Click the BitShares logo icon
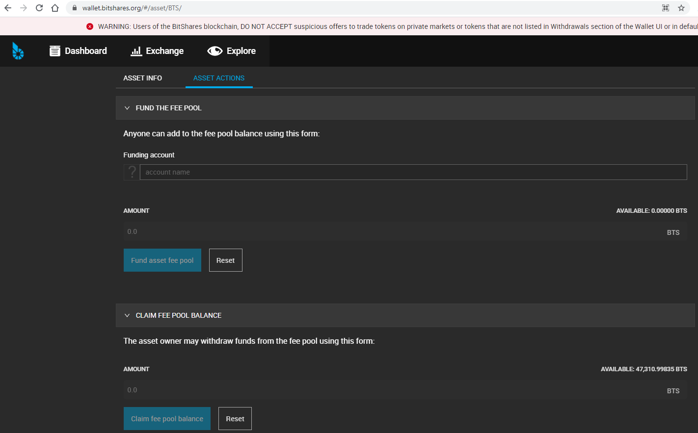The width and height of the screenshot is (698, 433). tap(18, 51)
